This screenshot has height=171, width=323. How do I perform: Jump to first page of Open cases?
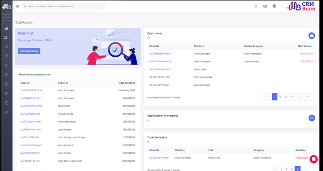[x=264, y=97]
